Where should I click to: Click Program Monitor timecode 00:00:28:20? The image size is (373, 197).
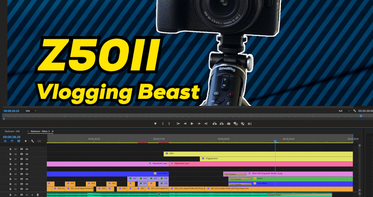(12, 111)
